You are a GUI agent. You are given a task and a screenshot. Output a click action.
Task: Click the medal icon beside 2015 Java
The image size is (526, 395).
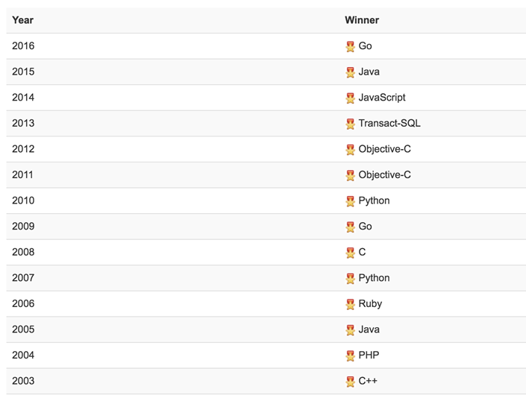tap(350, 72)
